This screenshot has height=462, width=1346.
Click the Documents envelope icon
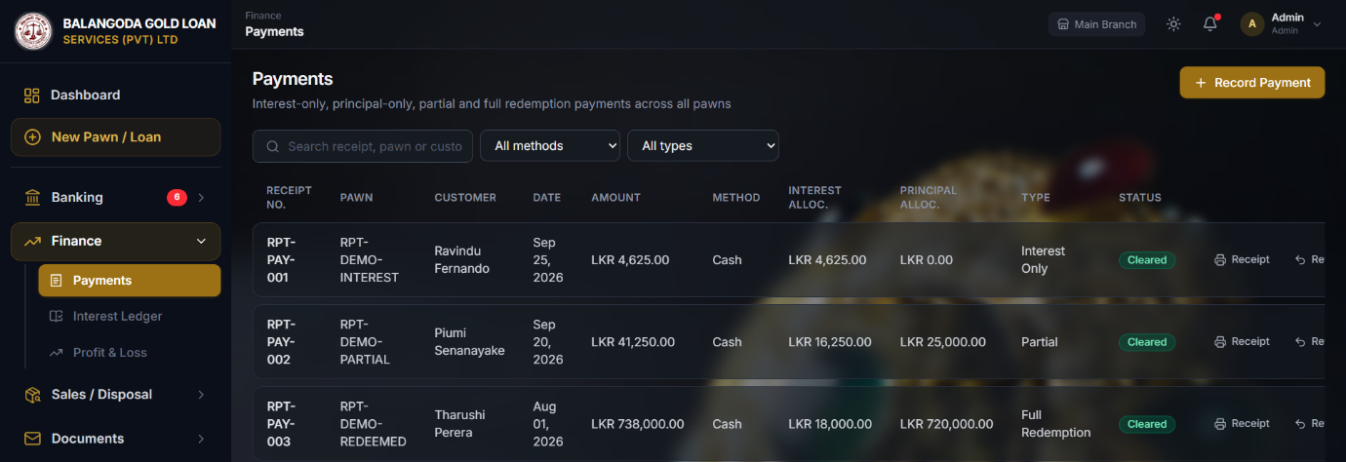click(x=32, y=439)
